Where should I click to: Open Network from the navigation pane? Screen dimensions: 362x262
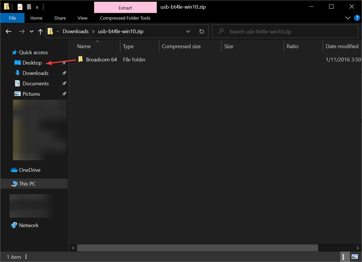pyautogui.click(x=28, y=225)
